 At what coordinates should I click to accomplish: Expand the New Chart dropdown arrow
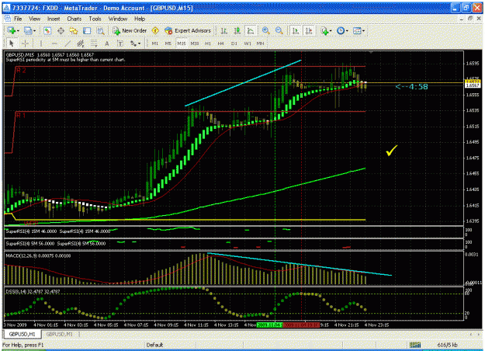coord(18,31)
